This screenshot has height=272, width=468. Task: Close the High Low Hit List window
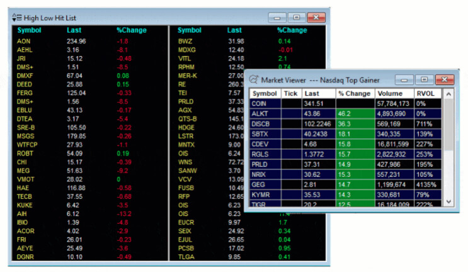(x=316, y=18)
